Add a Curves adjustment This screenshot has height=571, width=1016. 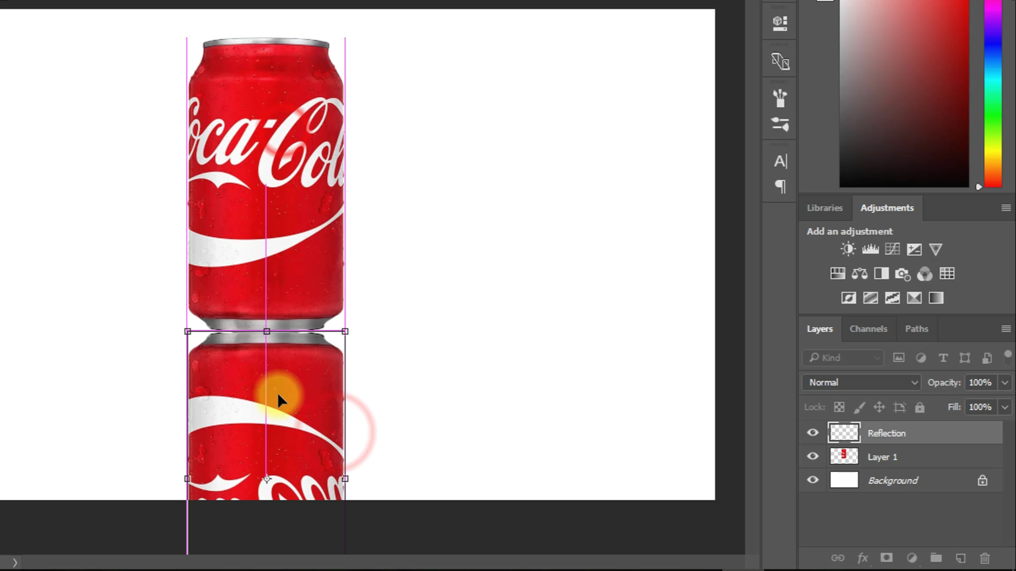click(892, 249)
